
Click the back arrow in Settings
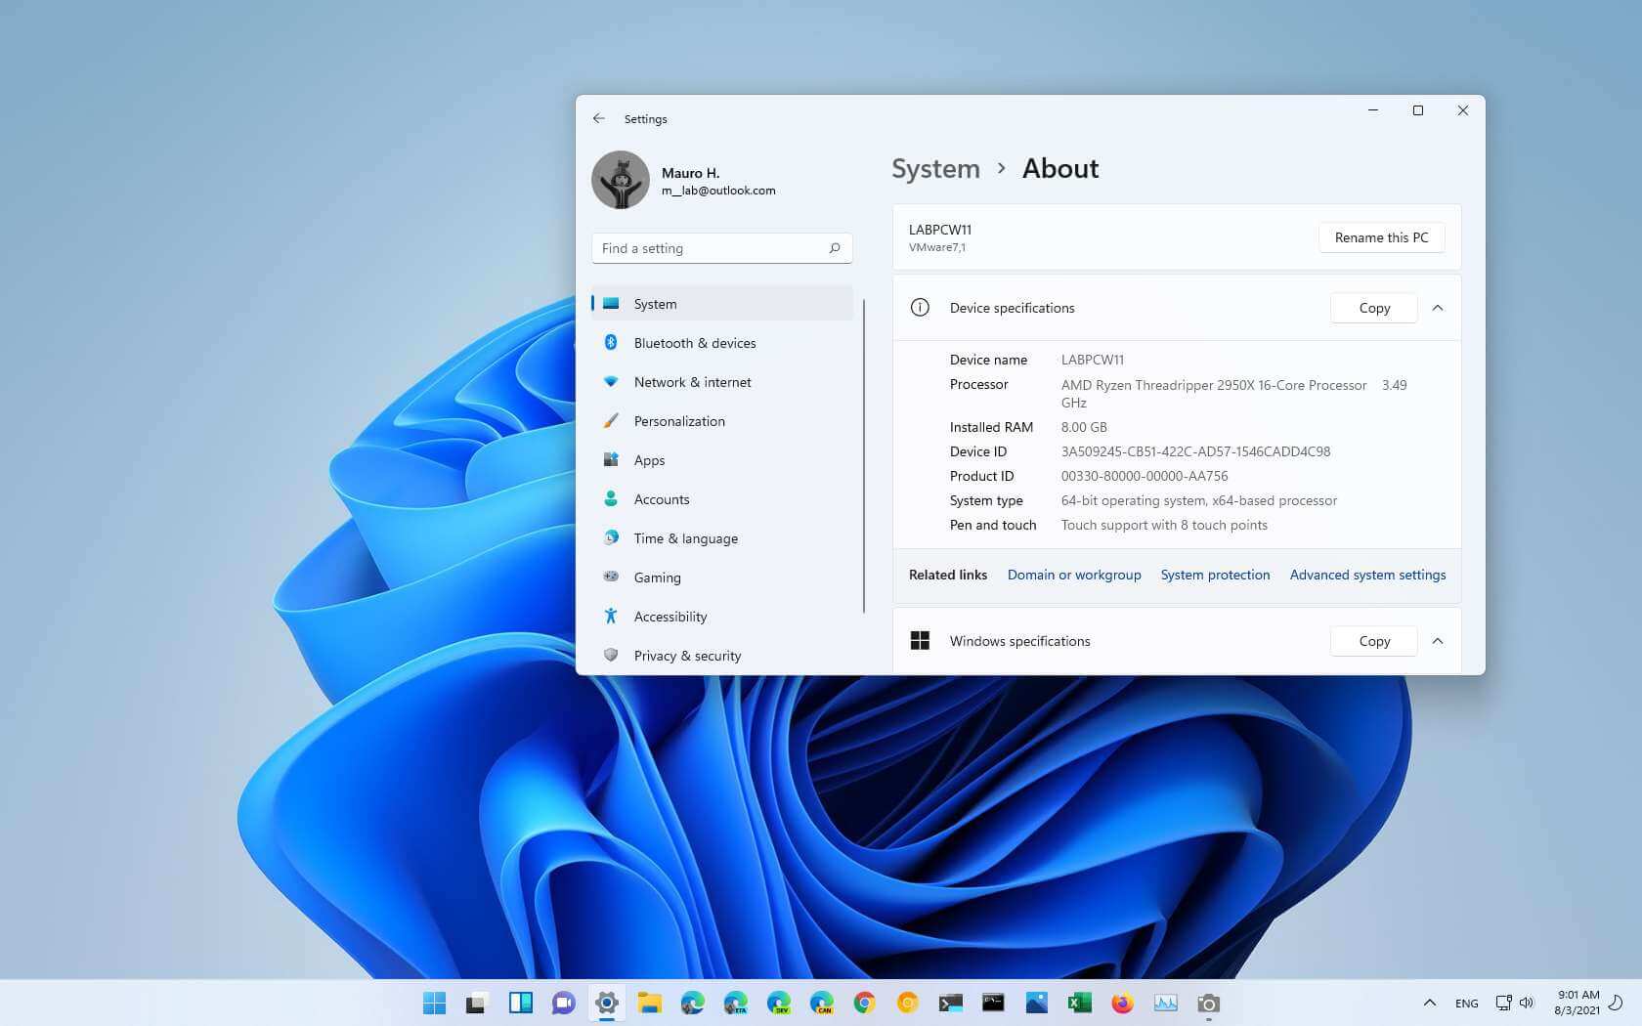(598, 118)
